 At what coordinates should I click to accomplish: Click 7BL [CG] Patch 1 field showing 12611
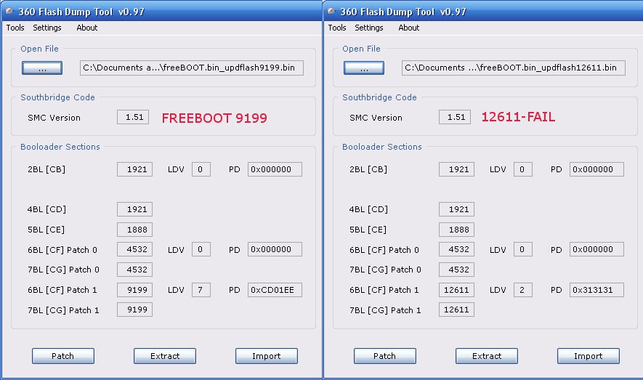456,310
